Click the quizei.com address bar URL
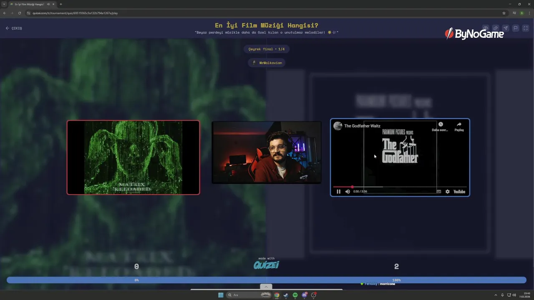The image size is (534, 300). click(75, 13)
